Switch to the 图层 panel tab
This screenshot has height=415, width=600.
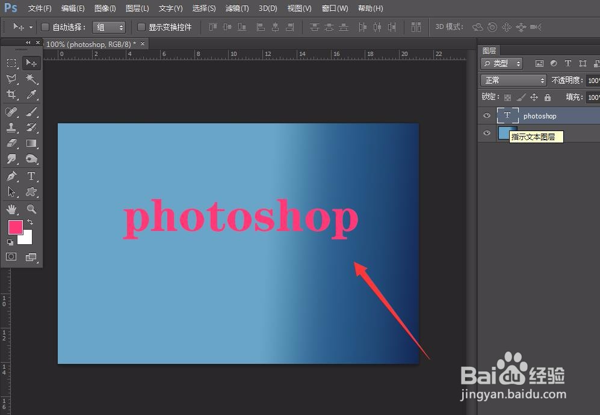[x=489, y=51]
